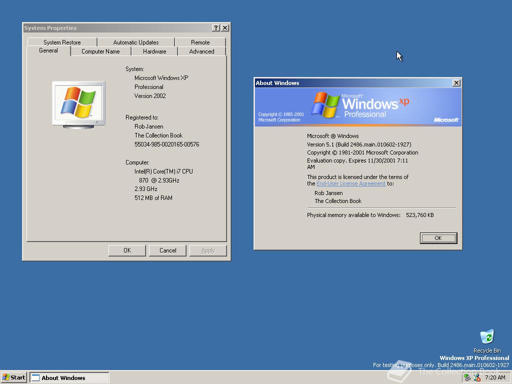512x384 pixels.
Task: Click the crossed-out red tray icon
Action: tap(476, 378)
